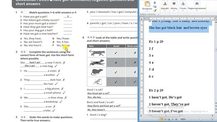Select Print Layout view icon
217x122 pixels.
click(161, 119)
